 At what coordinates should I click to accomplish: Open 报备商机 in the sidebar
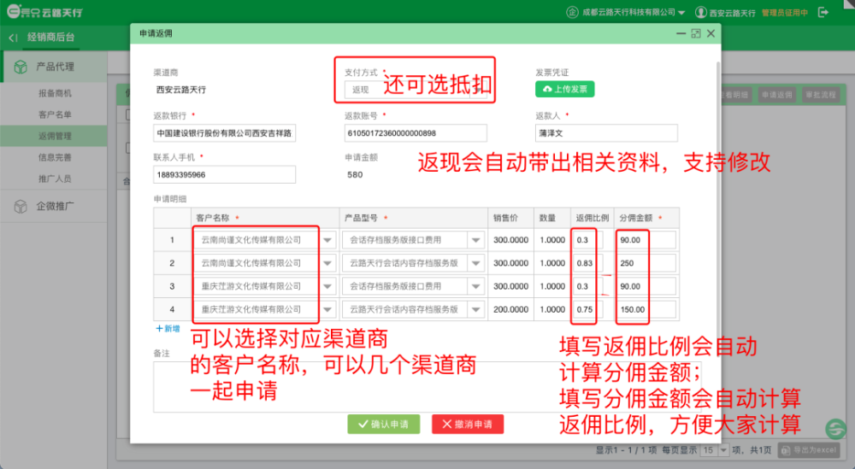(x=55, y=93)
